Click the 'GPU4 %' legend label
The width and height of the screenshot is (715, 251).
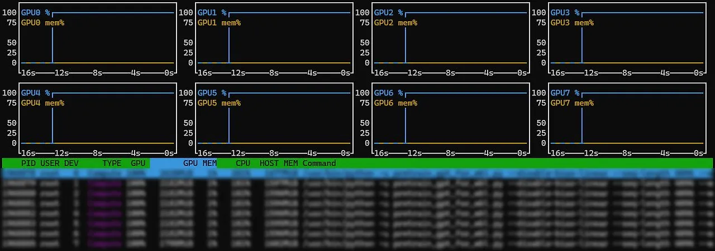click(x=35, y=93)
